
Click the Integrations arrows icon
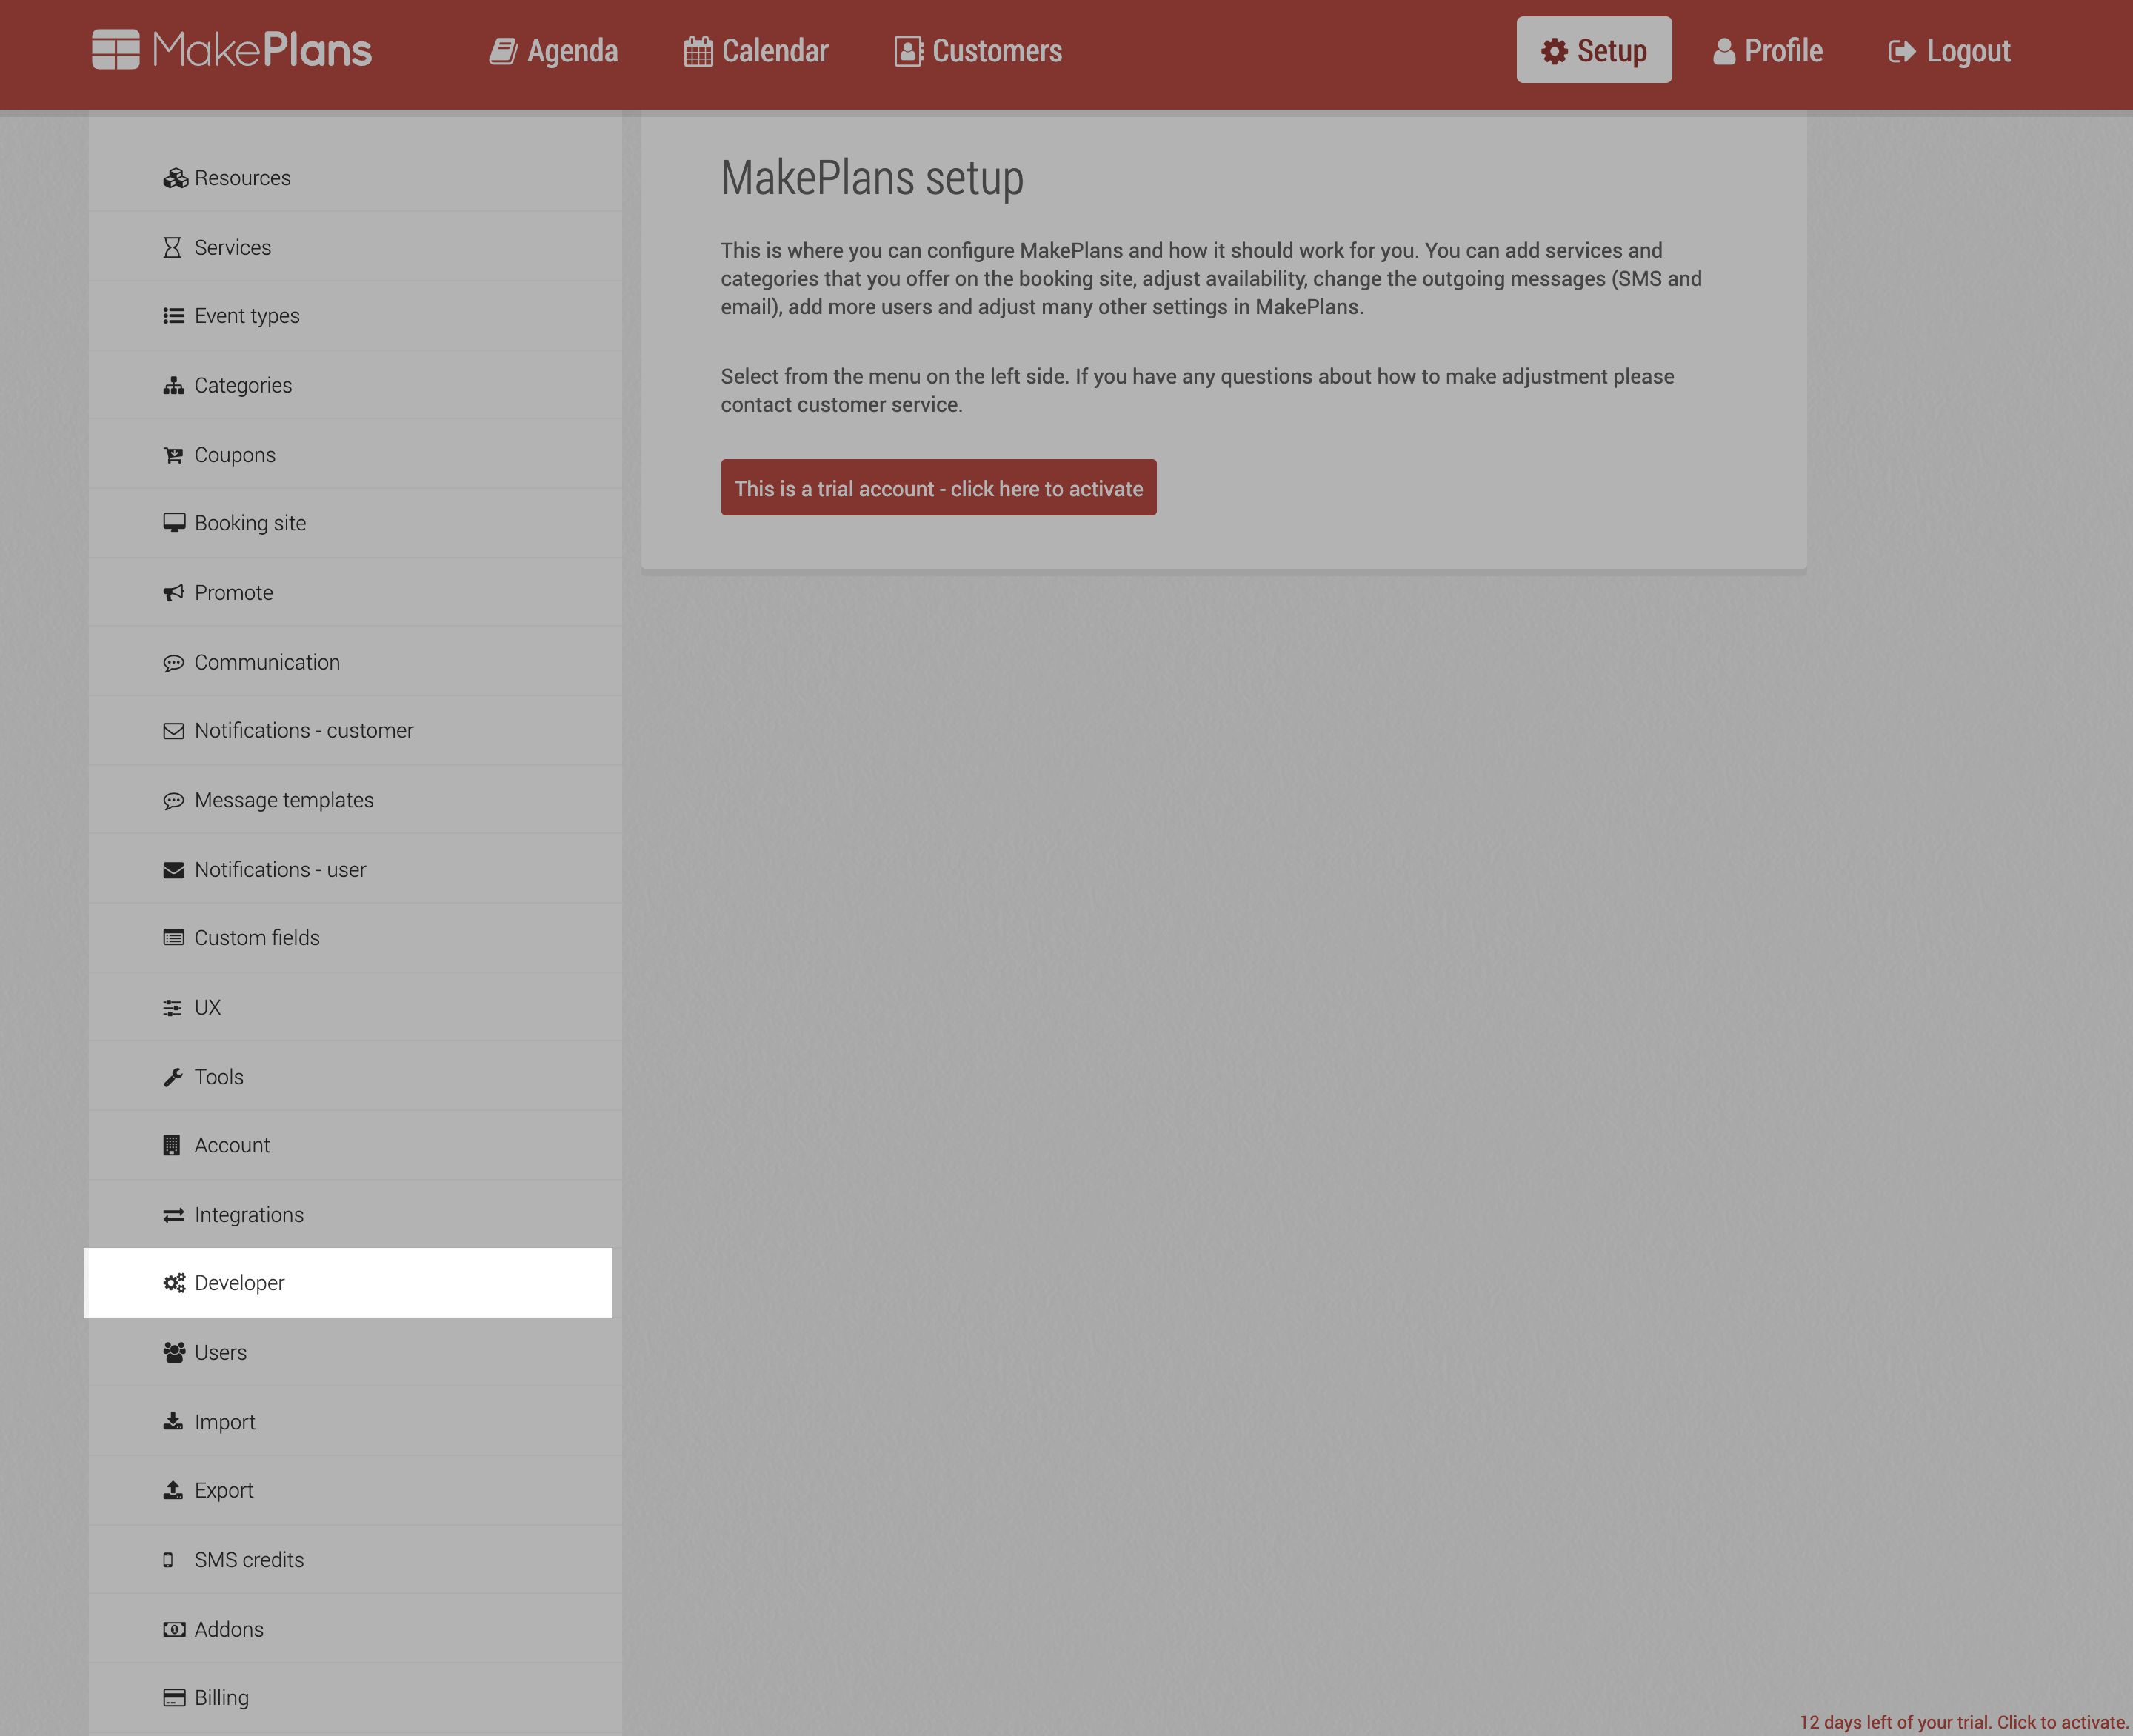pos(173,1215)
